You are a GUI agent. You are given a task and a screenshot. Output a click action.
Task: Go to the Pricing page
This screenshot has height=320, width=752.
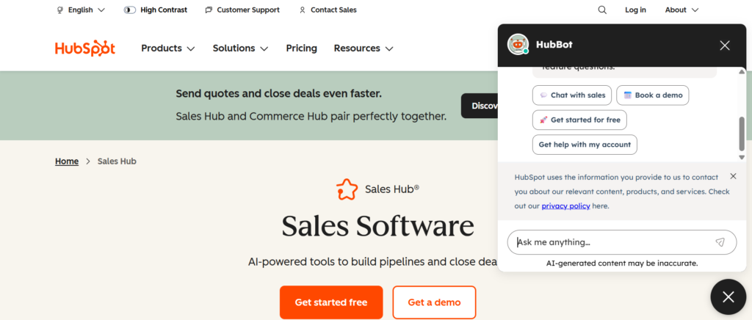tap(301, 48)
